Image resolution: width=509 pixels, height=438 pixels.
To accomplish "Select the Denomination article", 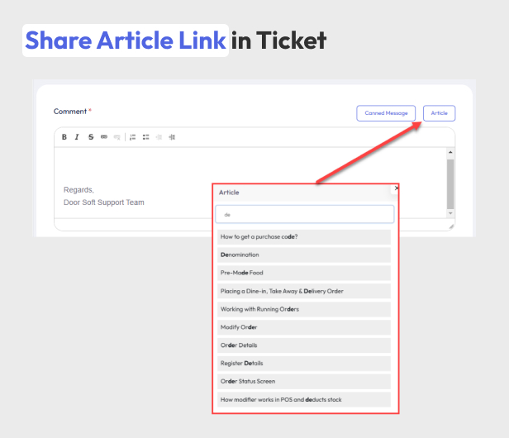I will pyautogui.click(x=304, y=255).
